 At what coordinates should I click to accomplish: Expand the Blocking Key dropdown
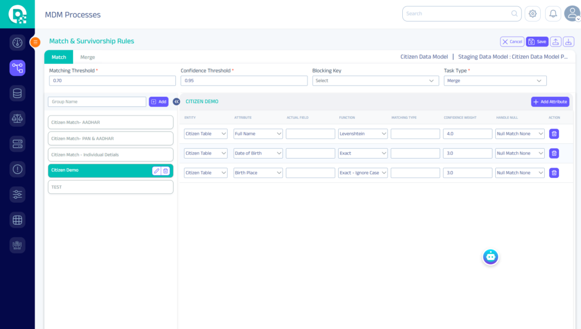click(373, 81)
